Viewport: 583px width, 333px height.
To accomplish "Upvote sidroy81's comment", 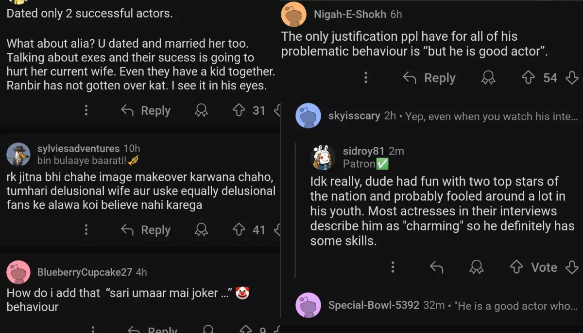I will point(516,267).
